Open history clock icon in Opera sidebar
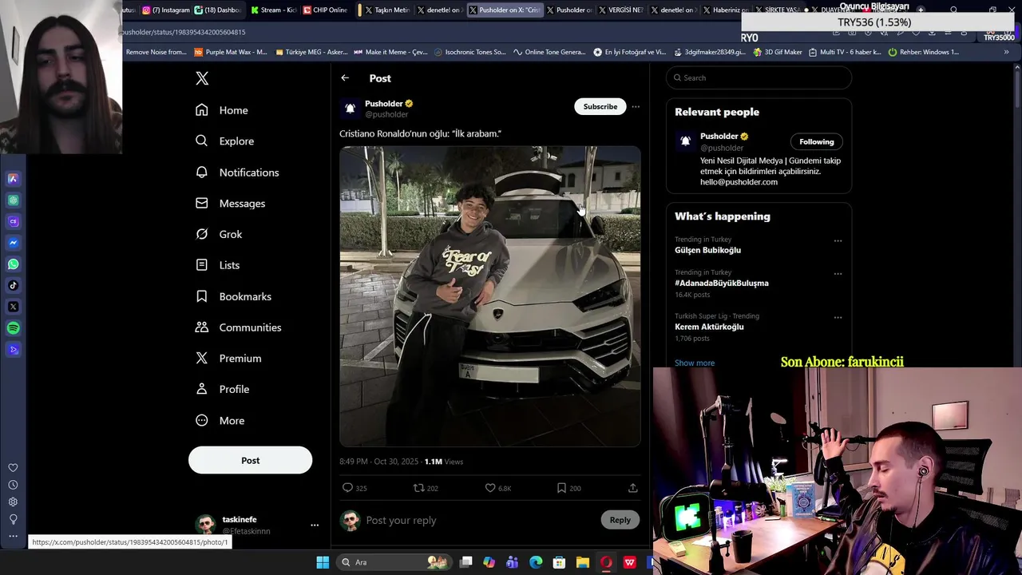Screen dimensions: 1022x575 (13, 485)
